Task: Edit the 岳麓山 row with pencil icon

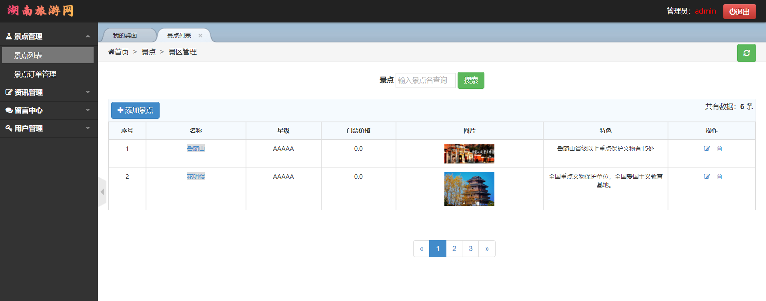Action: (707, 149)
